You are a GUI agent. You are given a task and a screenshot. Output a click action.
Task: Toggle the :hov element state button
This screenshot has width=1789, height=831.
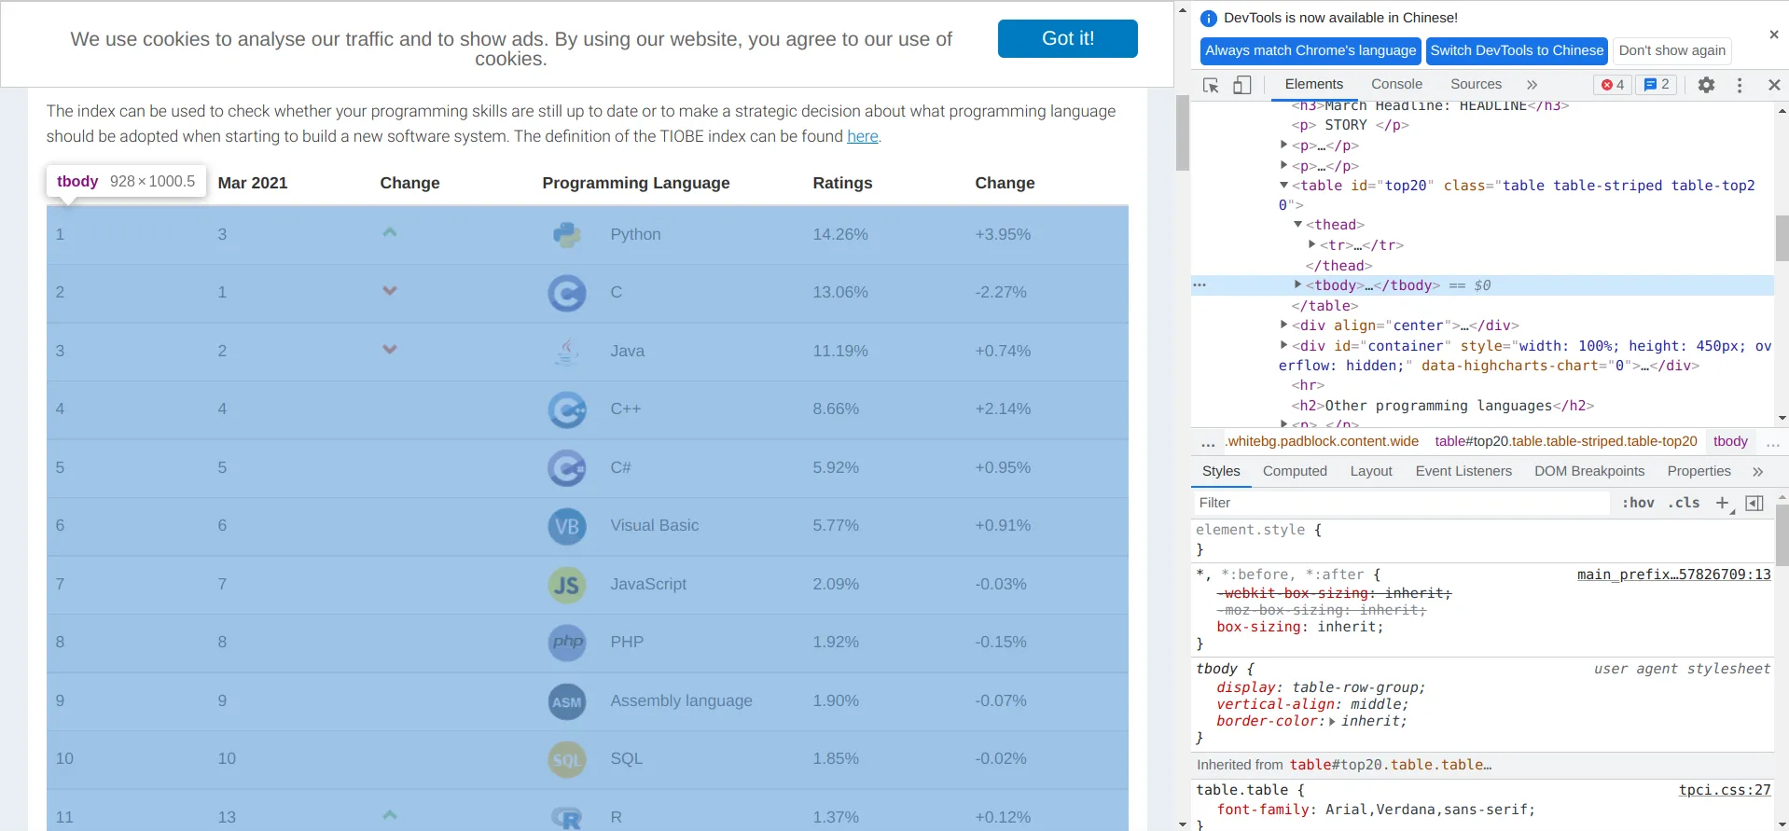coord(1637,503)
